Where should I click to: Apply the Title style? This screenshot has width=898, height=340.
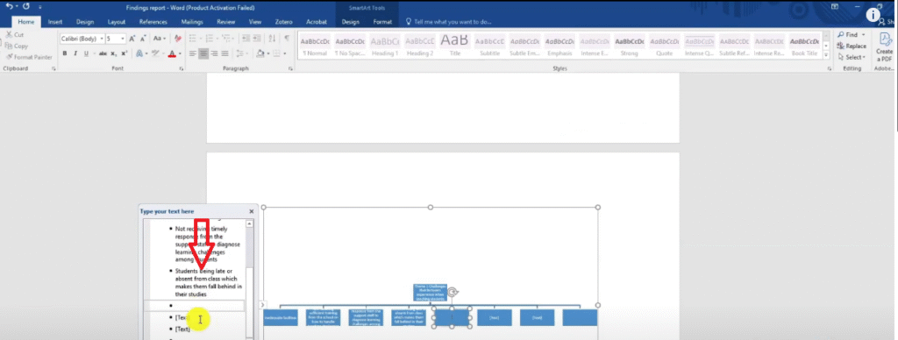click(x=455, y=46)
